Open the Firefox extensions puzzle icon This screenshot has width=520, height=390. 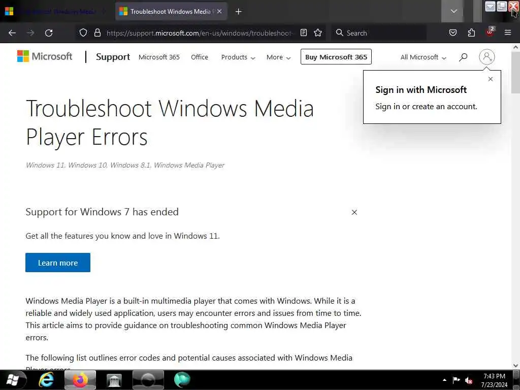coord(471,33)
